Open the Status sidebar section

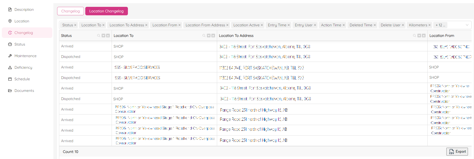[27, 44]
